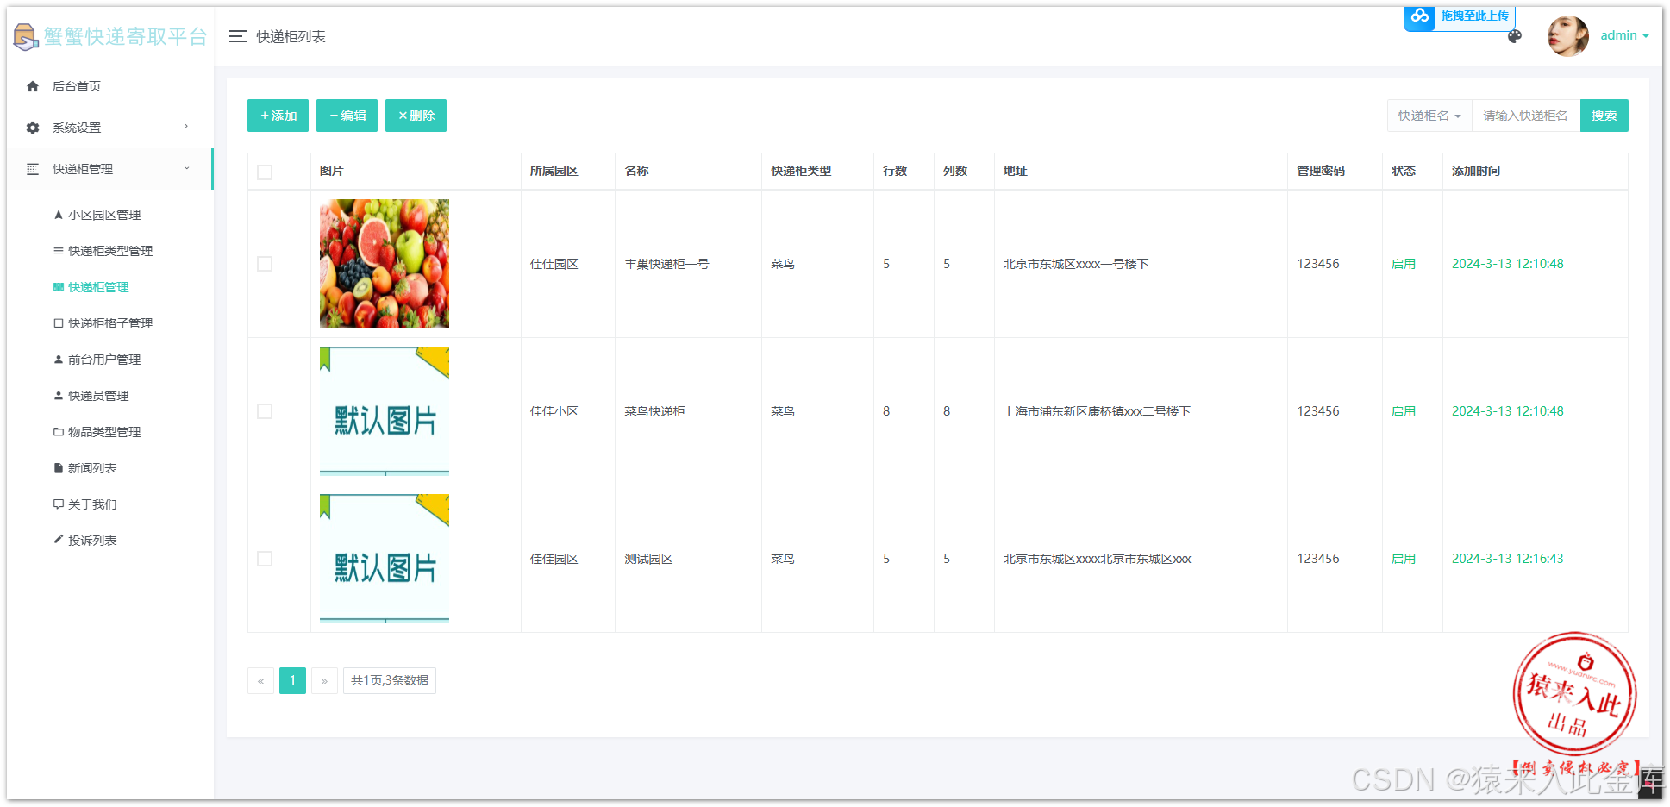Click the 共1页,3条数据 pagination summary
The height and width of the screenshot is (807, 1670).
point(390,680)
